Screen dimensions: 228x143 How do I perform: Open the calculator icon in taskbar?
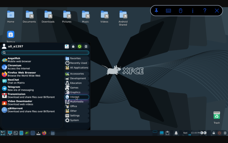pos(33,133)
